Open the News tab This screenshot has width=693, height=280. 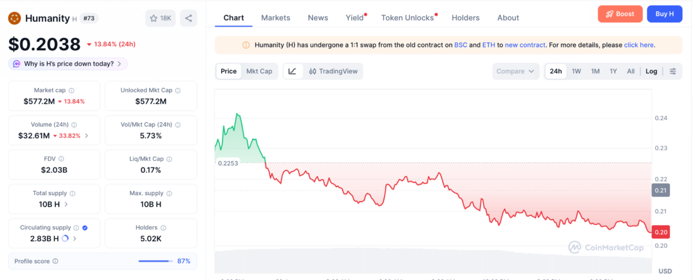318,18
